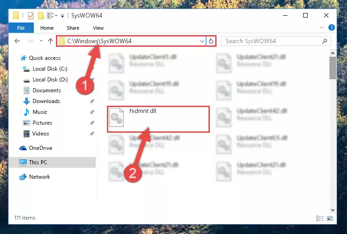The height and width of the screenshot is (234, 347).
Task: Click the pin icon next to Pictures
Action: [x=92, y=123]
